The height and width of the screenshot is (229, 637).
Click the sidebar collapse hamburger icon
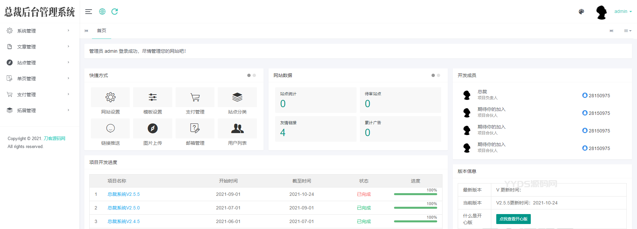pos(88,12)
